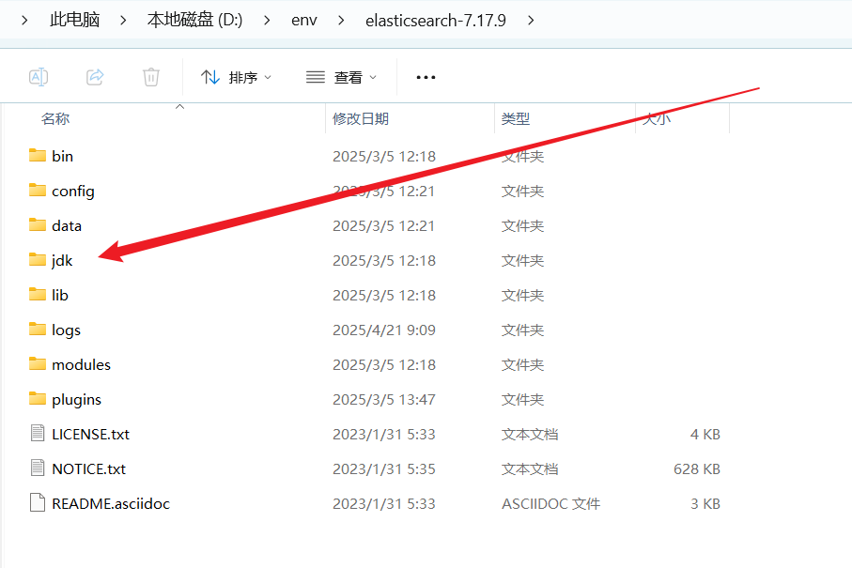Click 本地磁盘 (D:) breadcrumb segment
This screenshot has width=852, height=568.
click(x=194, y=20)
